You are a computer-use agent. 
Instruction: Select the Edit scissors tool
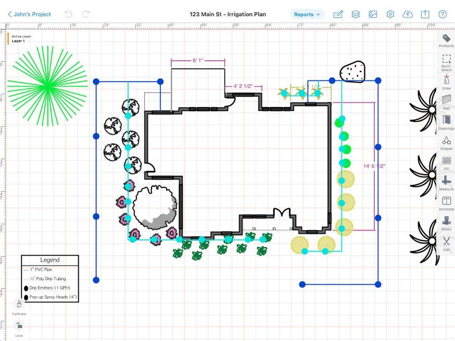pos(446,244)
